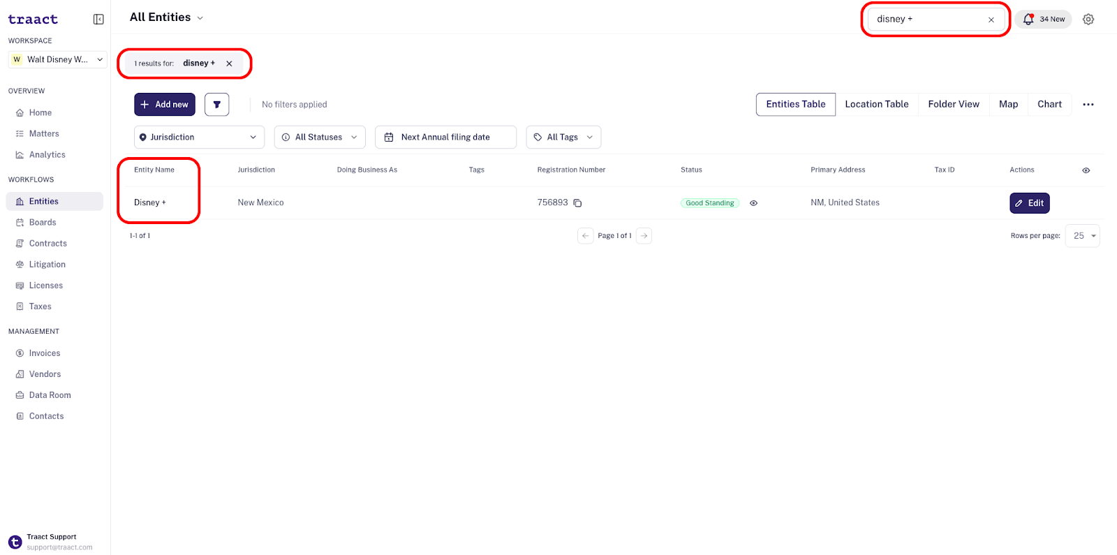Click New Mexico jurisdiction cell
This screenshot has height=555, width=1117.
[x=260, y=203]
